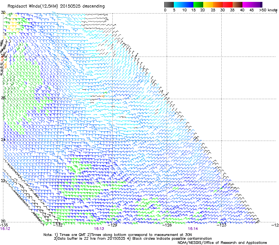Select the cyan 5-10 knot legend color

click(179, 5)
